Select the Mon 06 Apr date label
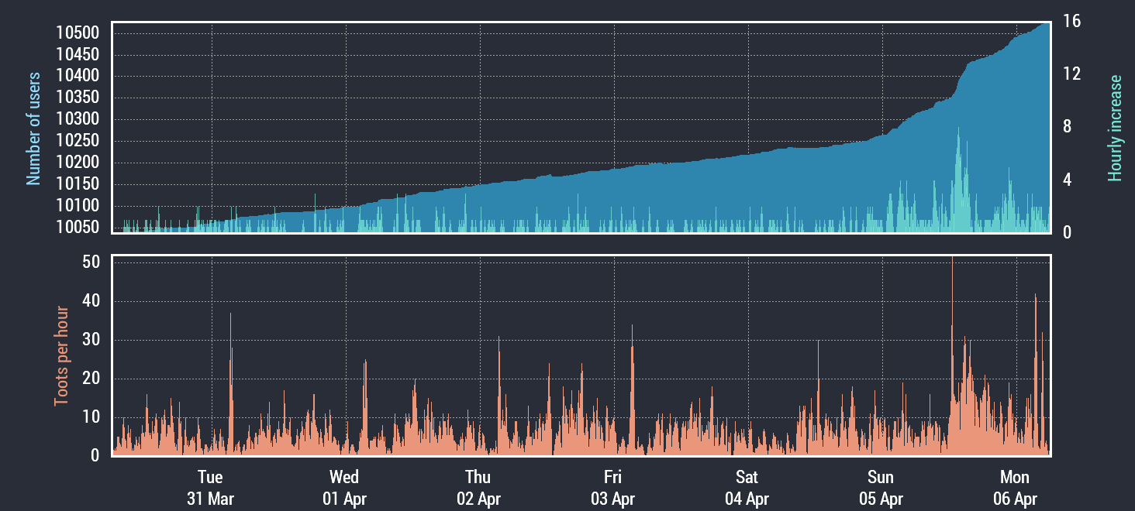Screen dimensions: 1135x511 [1015, 487]
